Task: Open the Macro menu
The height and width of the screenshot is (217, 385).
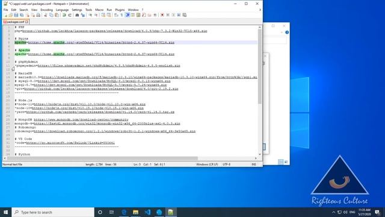Action: [x=99, y=10]
